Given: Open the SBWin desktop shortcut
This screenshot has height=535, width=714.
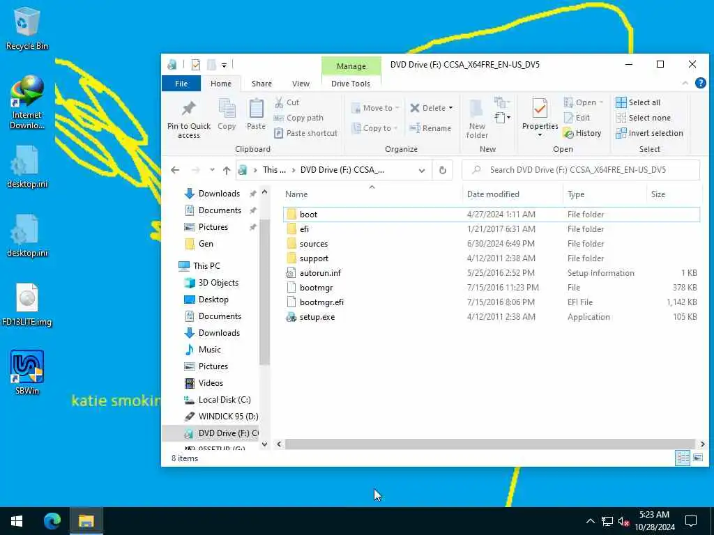Looking at the screenshot, I should tap(27, 372).
